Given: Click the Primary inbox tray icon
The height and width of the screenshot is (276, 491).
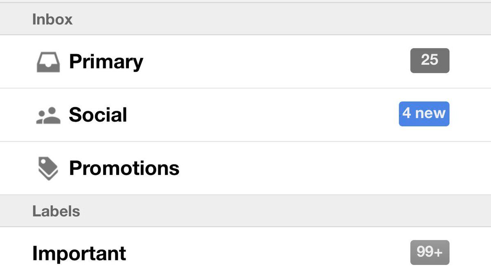Looking at the screenshot, I should tap(48, 63).
